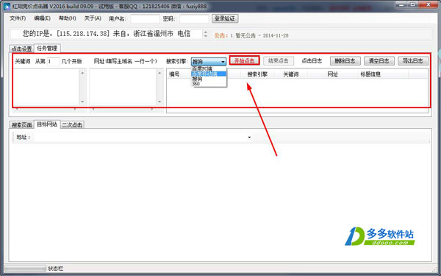441x276 pixels.
Task: Click the 关键词 column header in log table
Action: pos(290,74)
